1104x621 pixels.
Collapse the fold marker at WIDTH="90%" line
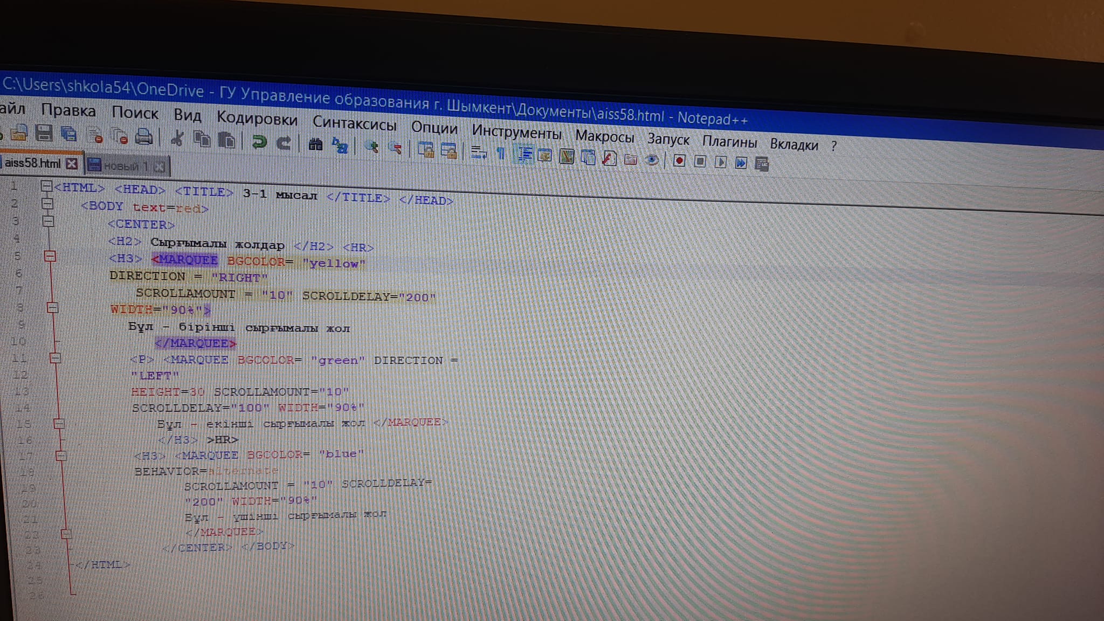(x=52, y=308)
